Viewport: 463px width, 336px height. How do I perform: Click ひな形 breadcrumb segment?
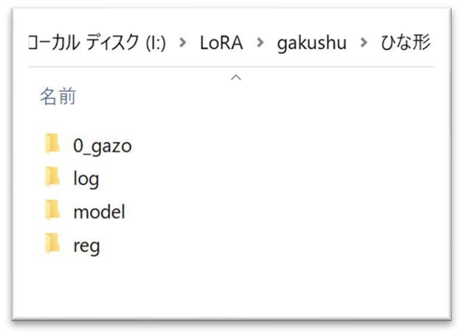point(405,42)
